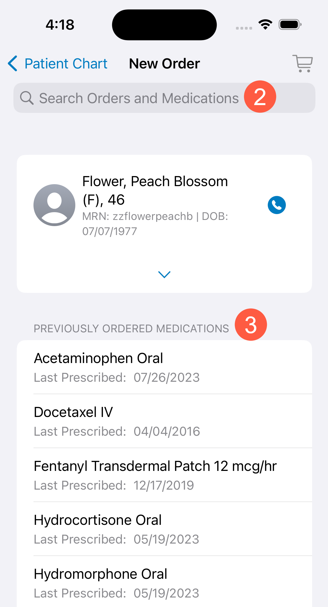Tap the red step 3 badge

tap(251, 325)
